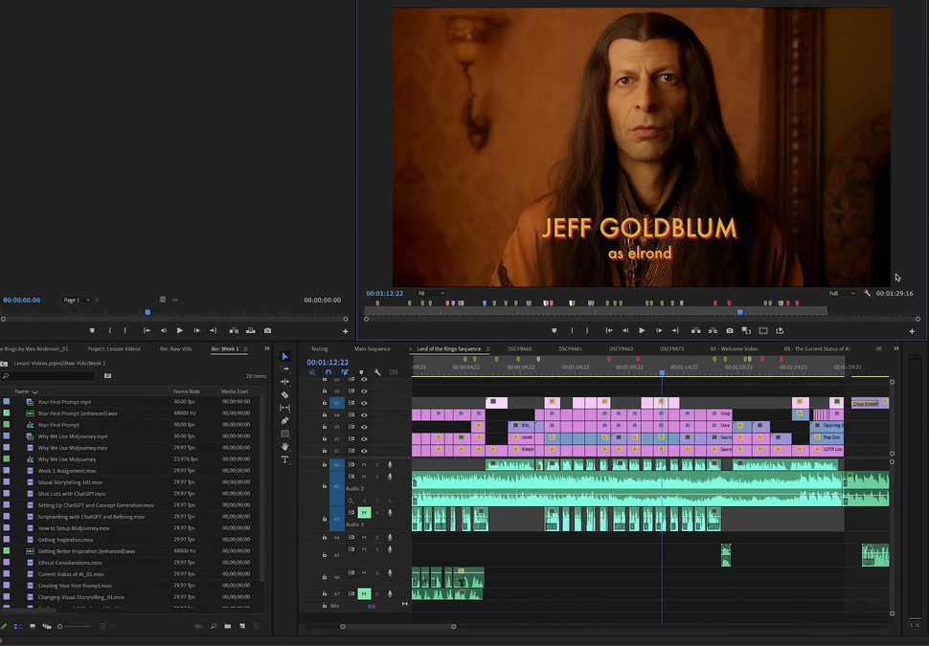The image size is (929, 646).
Task: Select the Track Select Forward tool
Action: pyautogui.click(x=285, y=368)
